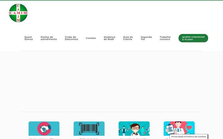
Task: Open Área do Cliente
Action: [x=128, y=38]
